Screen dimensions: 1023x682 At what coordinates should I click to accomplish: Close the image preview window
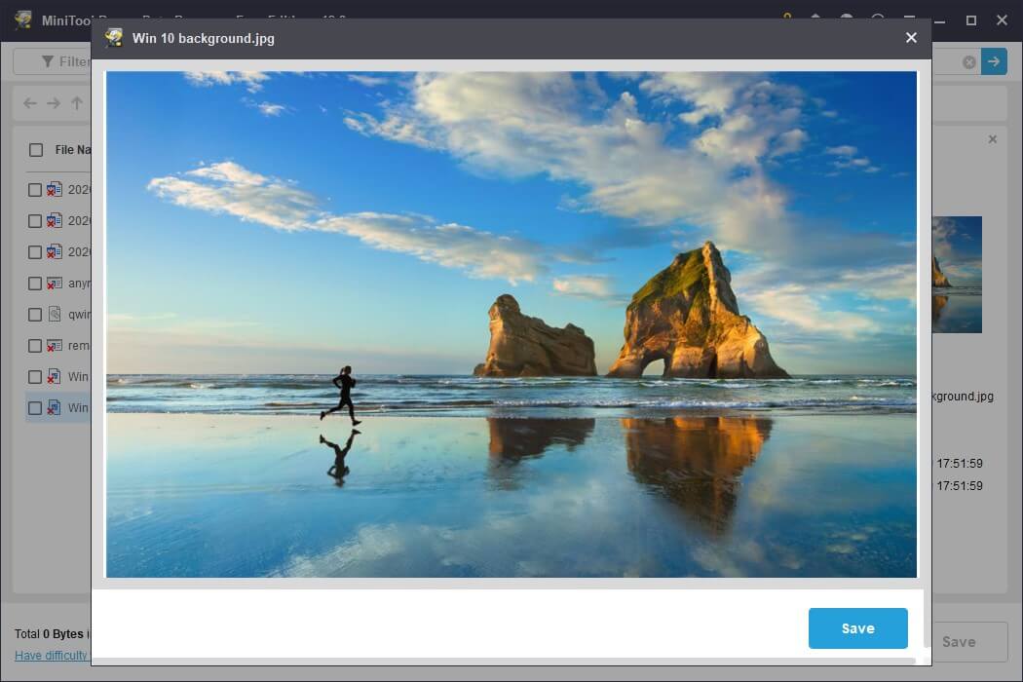pyautogui.click(x=911, y=38)
